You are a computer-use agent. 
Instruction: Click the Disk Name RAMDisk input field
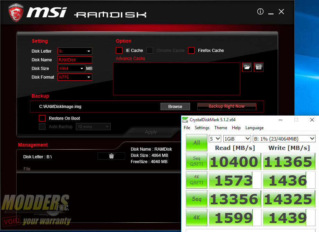pos(75,60)
